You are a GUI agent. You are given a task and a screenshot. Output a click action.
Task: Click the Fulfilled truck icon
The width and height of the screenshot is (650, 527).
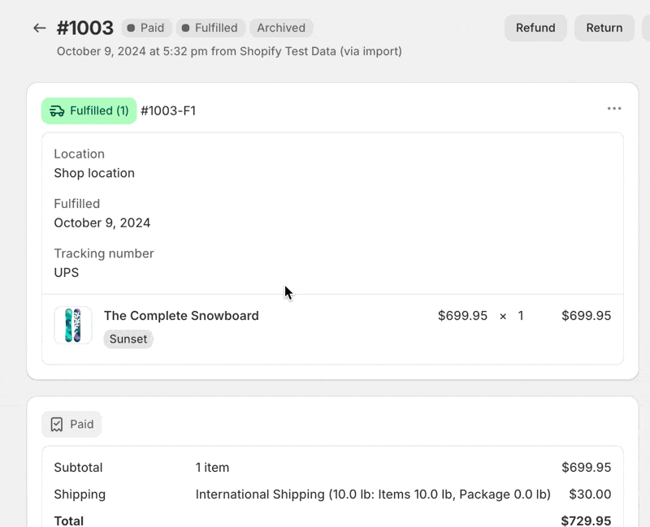pos(57,111)
